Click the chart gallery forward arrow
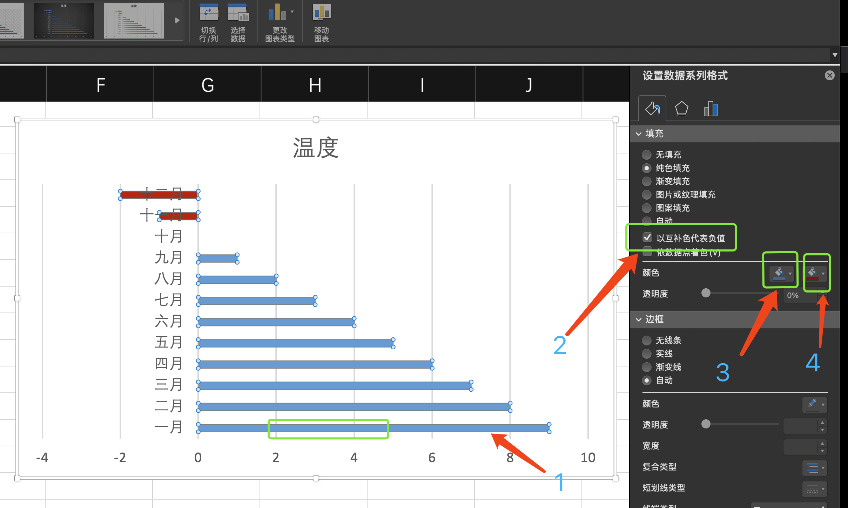The height and width of the screenshot is (508, 848). coord(177,20)
